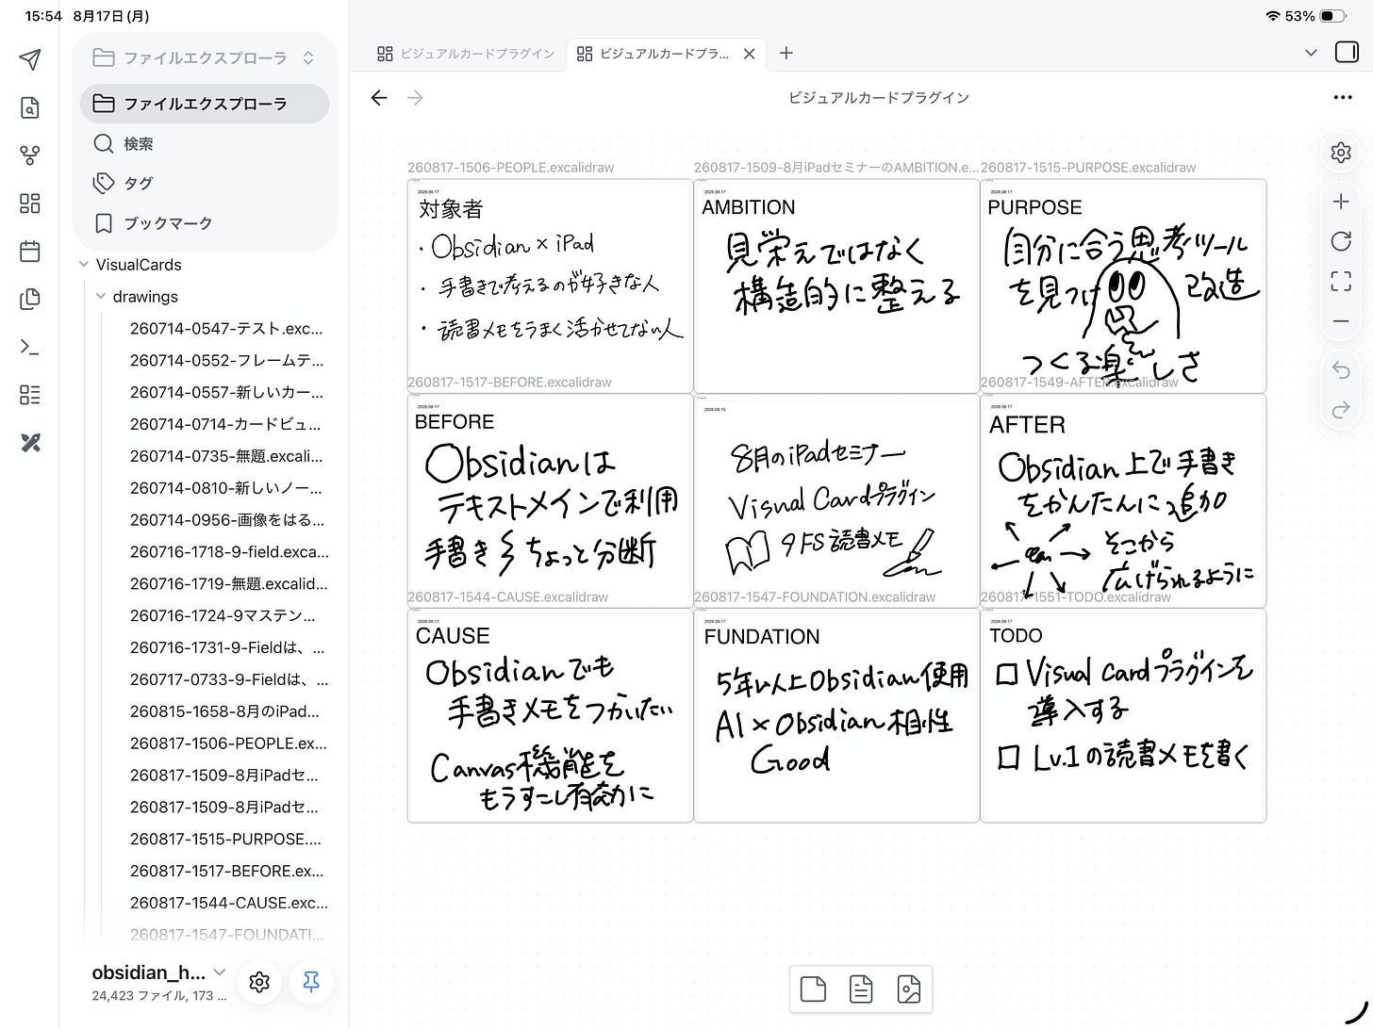Open file 260714-0956-画像をはる
The image size is (1373, 1029).
(226, 519)
